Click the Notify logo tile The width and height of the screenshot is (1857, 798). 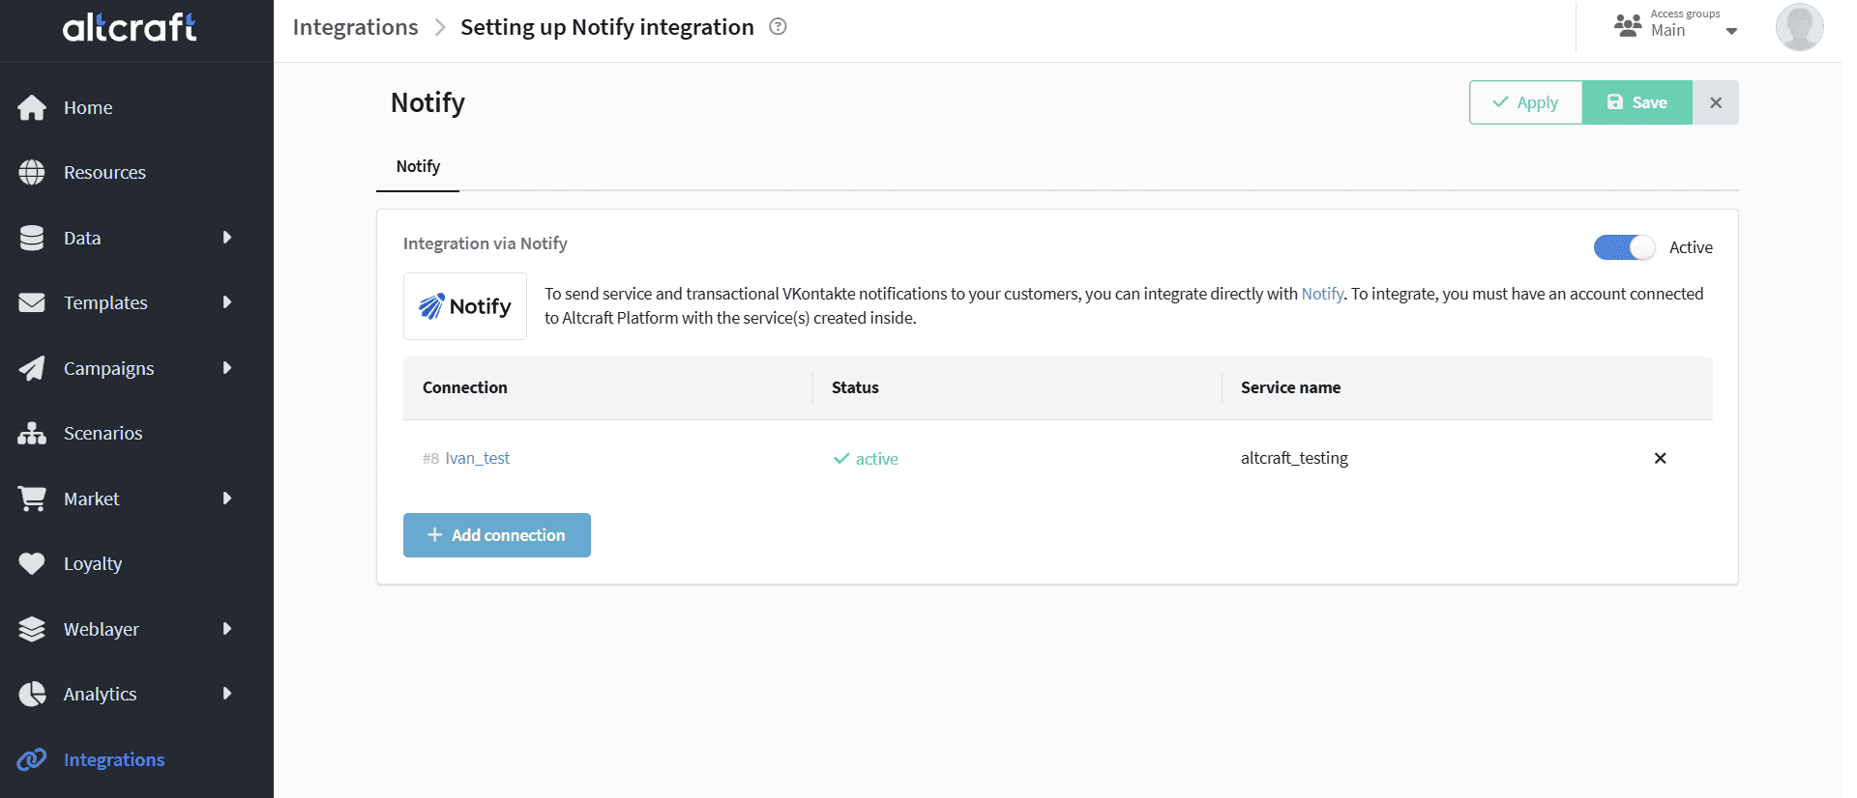(x=465, y=306)
